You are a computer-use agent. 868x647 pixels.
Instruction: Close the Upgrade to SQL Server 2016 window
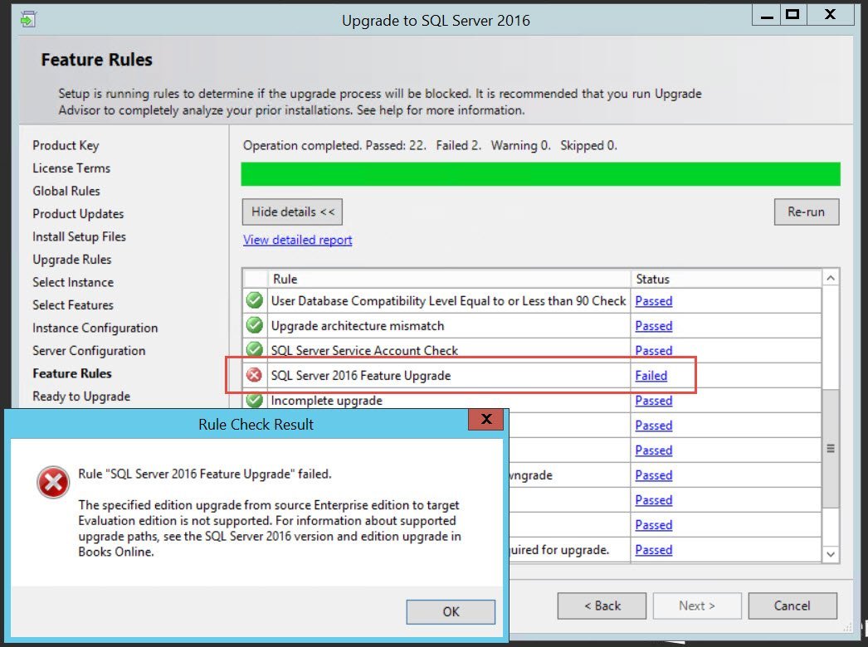pyautogui.click(x=830, y=15)
